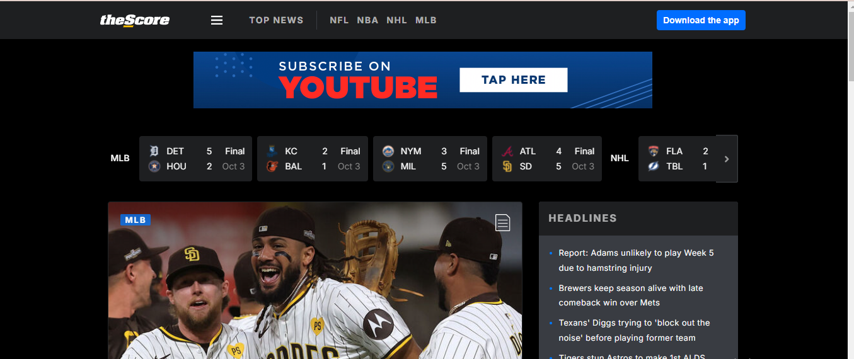This screenshot has width=854, height=359.
Task: Click the Detroit Tigers team logo
Action: 154,151
